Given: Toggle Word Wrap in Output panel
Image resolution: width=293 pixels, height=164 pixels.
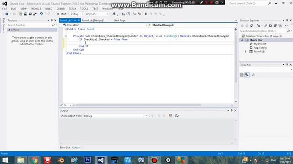Looking at the screenshot, I should tap(177, 116).
